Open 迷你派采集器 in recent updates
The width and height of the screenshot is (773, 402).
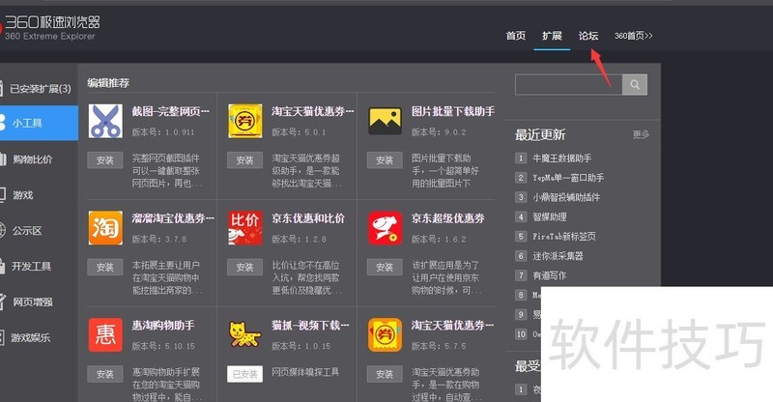pos(558,255)
